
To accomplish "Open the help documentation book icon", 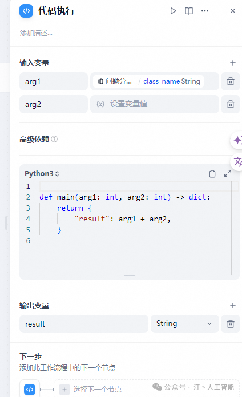I will (x=189, y=11).
